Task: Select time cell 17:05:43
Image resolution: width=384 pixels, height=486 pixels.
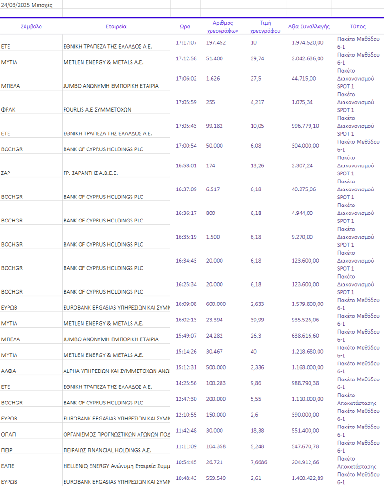Action: tap(186, 126)
